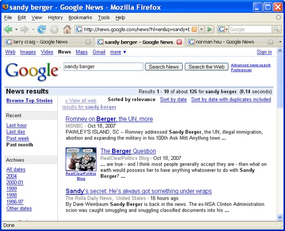The height and width of the screenshot is (231, 285).
Task: Open the Back history dropdown arrow
Action: (x=16, y=29)
